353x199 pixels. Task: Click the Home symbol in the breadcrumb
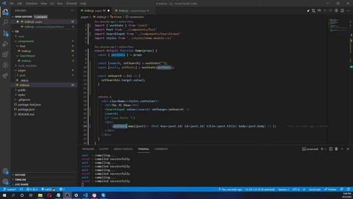click(x=116, y=17)
